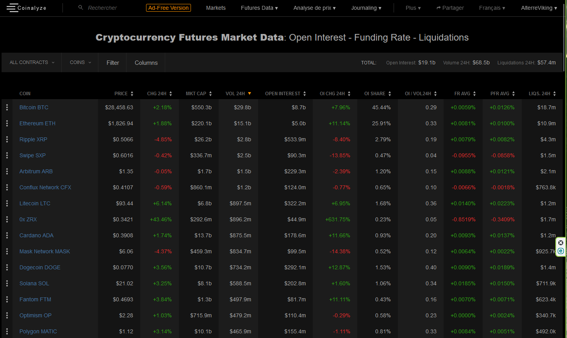
Task: Open the Français language dropdown
Action: [x=492, y=8]
